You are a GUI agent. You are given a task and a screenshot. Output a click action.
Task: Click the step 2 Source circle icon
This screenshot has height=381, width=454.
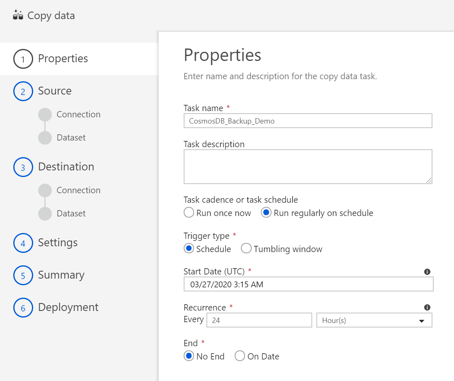[23, 91]
